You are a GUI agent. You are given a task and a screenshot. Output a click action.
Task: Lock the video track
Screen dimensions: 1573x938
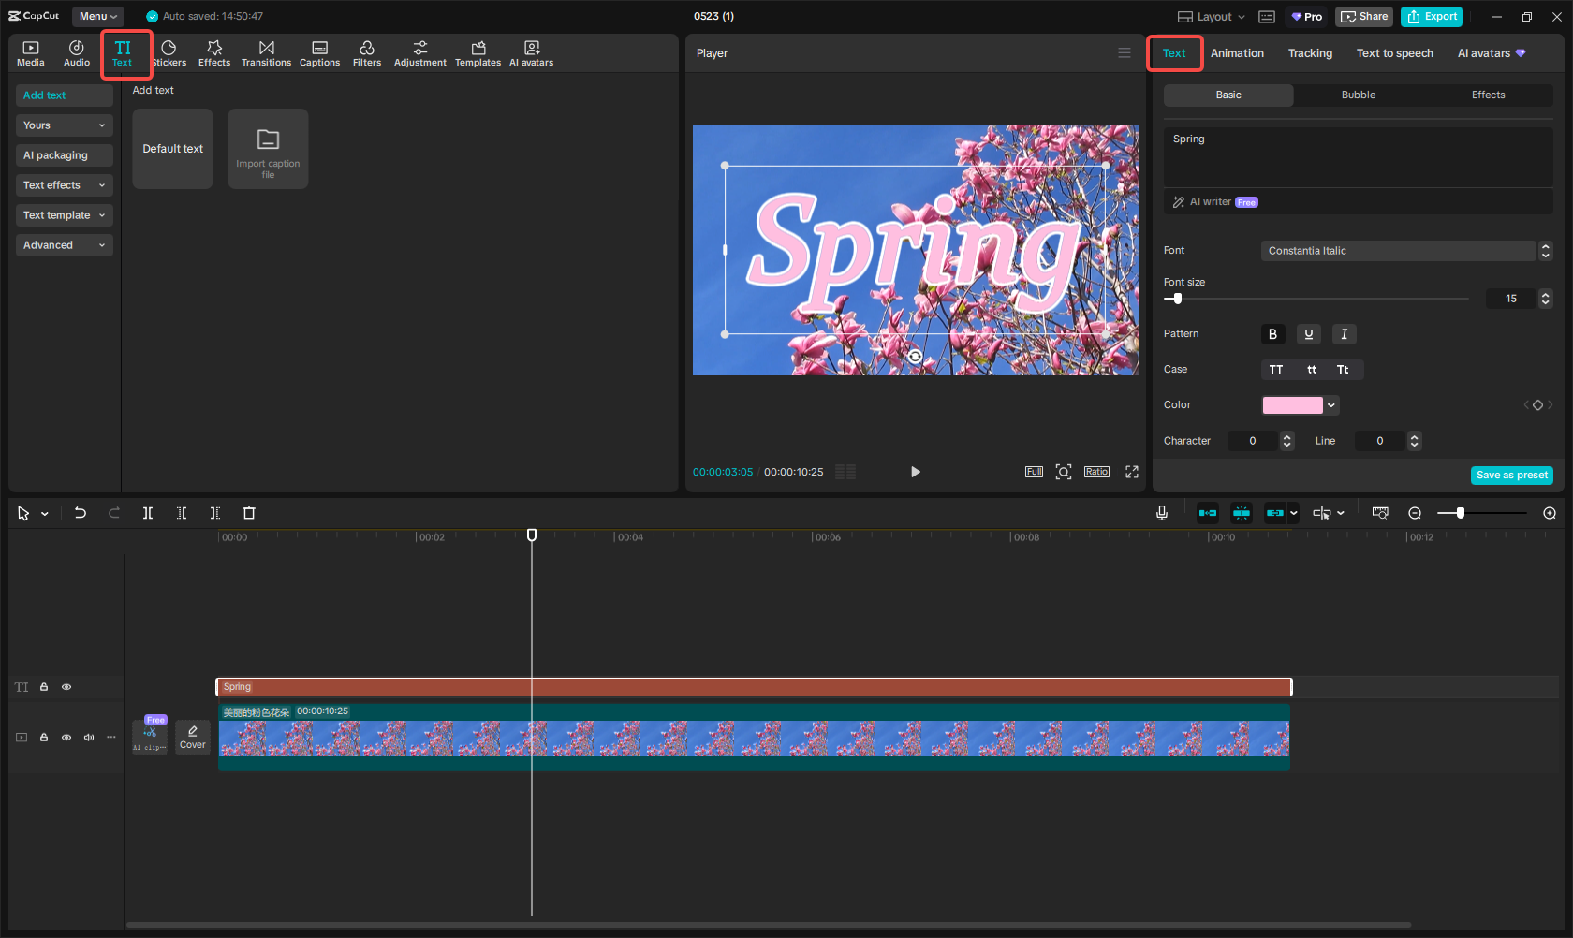[x=43, y=737]
